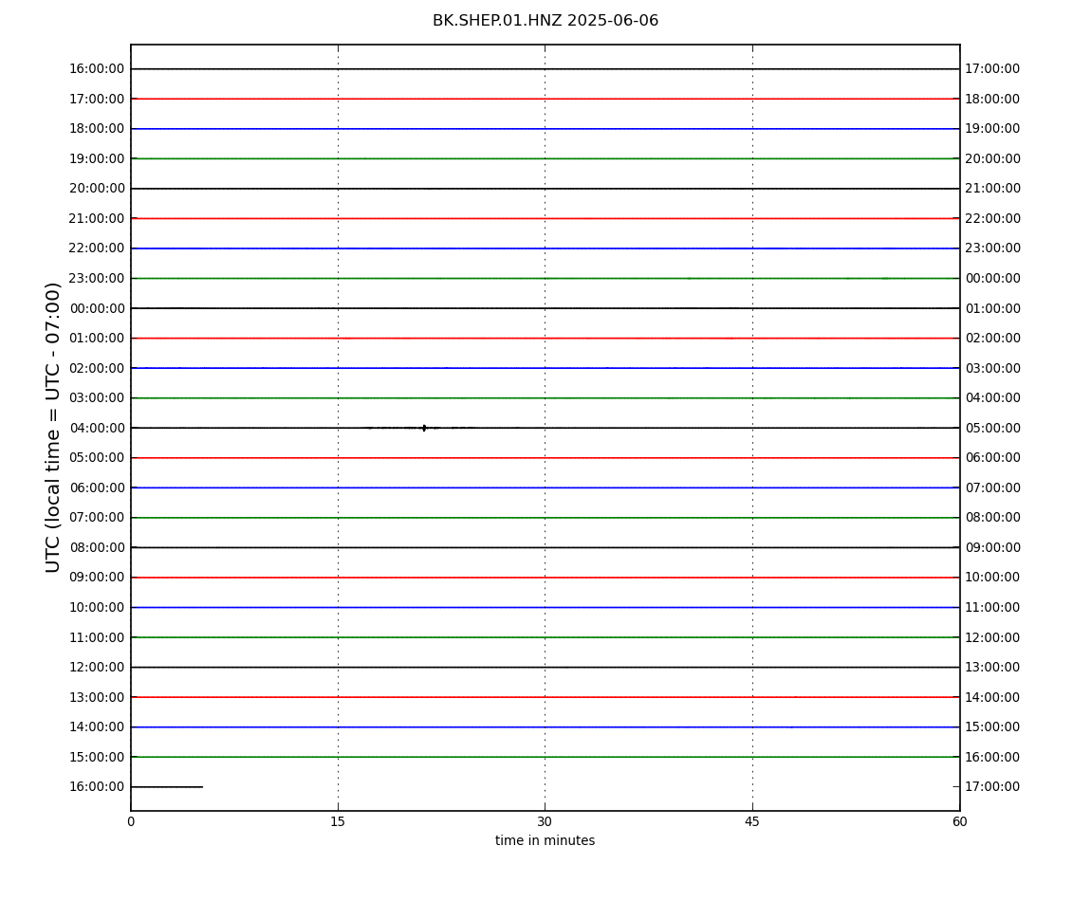Screen dimensions: 1091x901
Task: Click the right-axis label 01:00:00
Action: pyautogui.click(x=992, y=308)
